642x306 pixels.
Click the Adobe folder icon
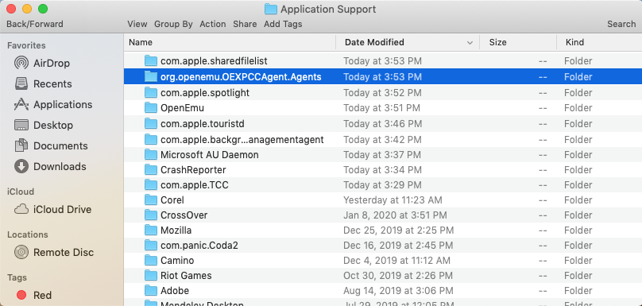151,291
